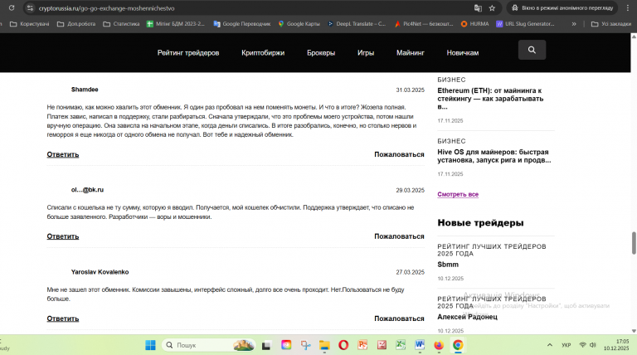Viewport: 637px width, 355px height.
Task: Report Yaroslav Kovalenko's comment
Action: click(399, 319)
